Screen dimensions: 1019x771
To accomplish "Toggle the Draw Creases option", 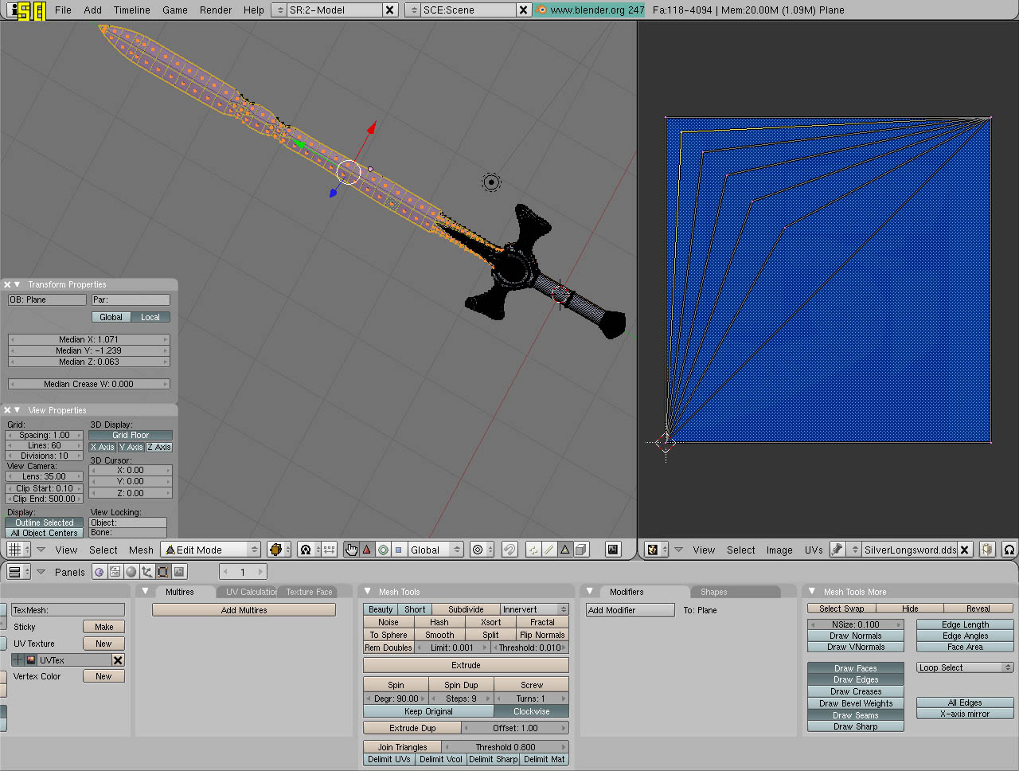I will 856,691.
